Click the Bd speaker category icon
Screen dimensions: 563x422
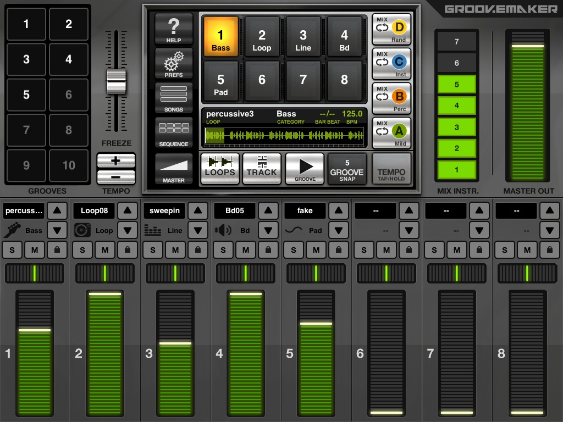click(223, 230)
